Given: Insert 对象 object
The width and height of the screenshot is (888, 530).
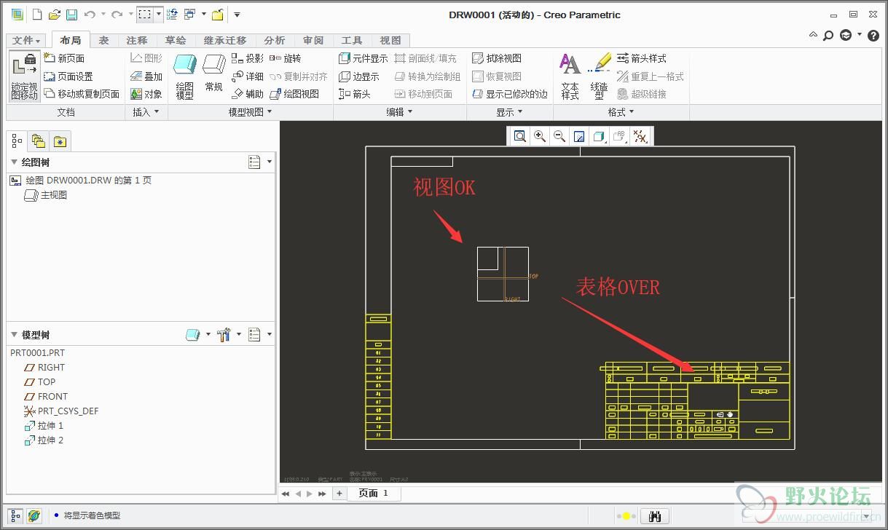Looking at the screenshot, I should coord(146,94).
